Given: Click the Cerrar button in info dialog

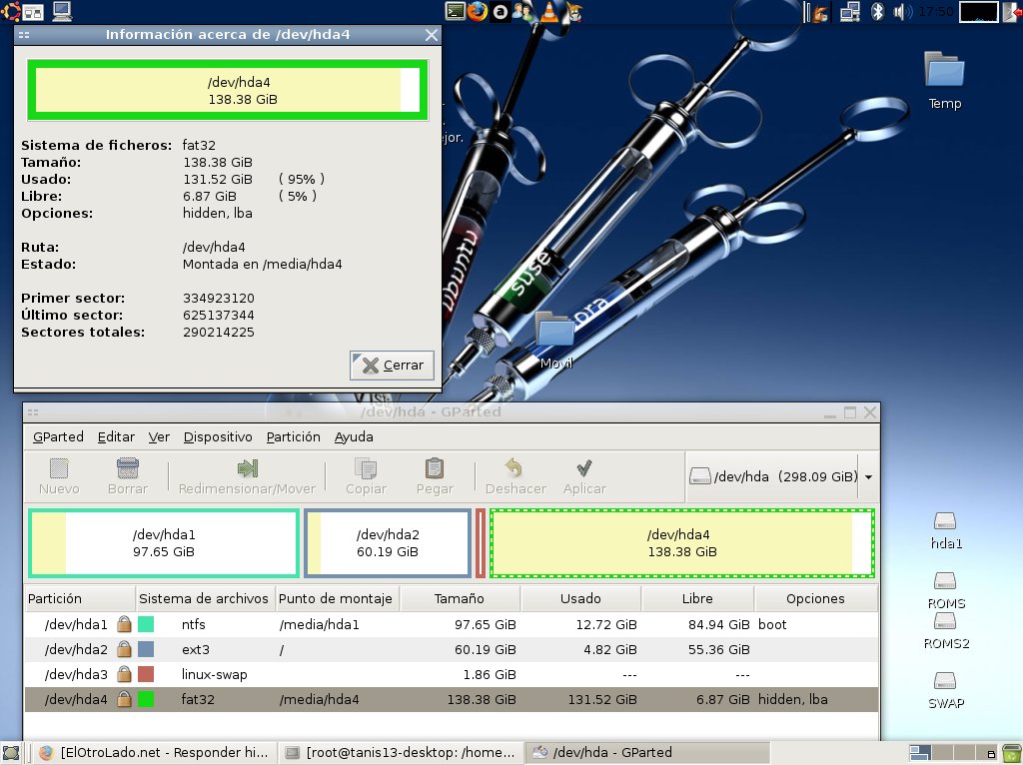Looking at the screenshot, I should (393, 365).
